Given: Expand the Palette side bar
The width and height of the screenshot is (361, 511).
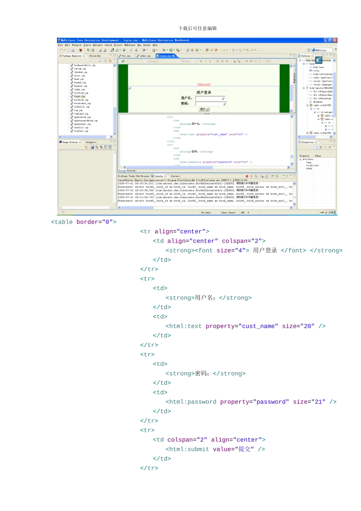Looking at the screenshot, I should tap(294, 78).
